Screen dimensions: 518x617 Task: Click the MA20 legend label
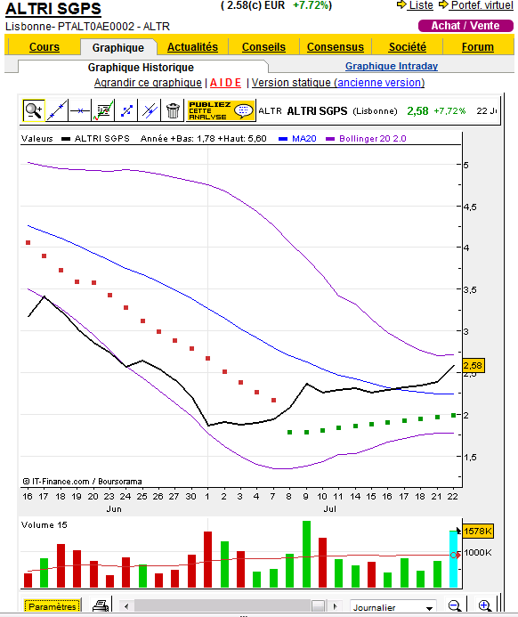304,139
